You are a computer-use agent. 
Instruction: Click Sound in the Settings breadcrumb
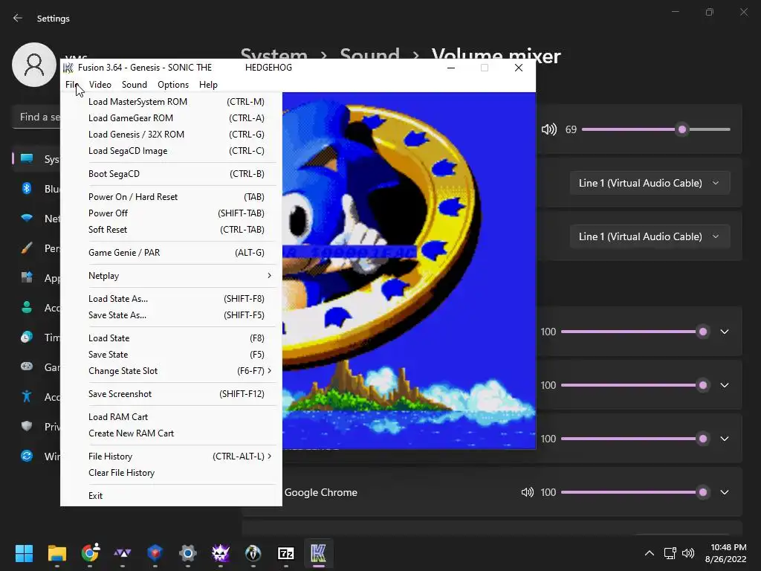[369, 54]
